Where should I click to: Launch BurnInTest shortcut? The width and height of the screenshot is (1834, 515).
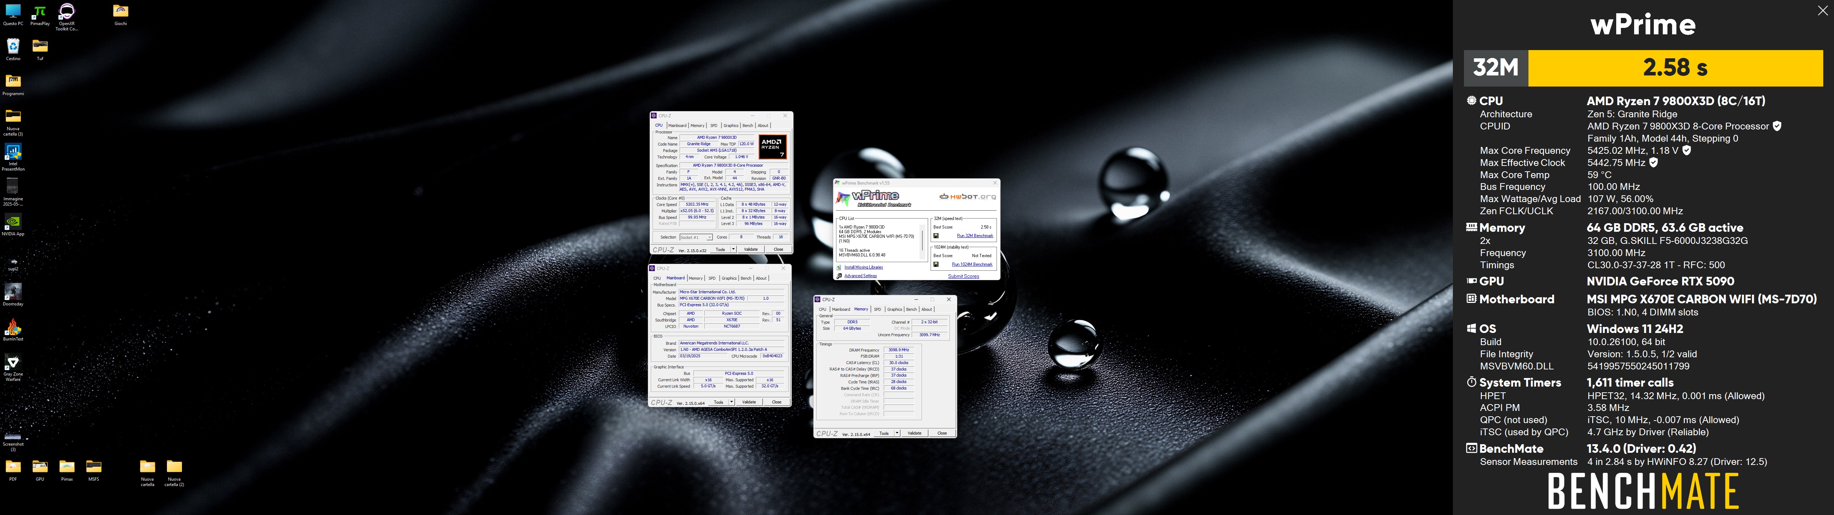tap(13, 329)
